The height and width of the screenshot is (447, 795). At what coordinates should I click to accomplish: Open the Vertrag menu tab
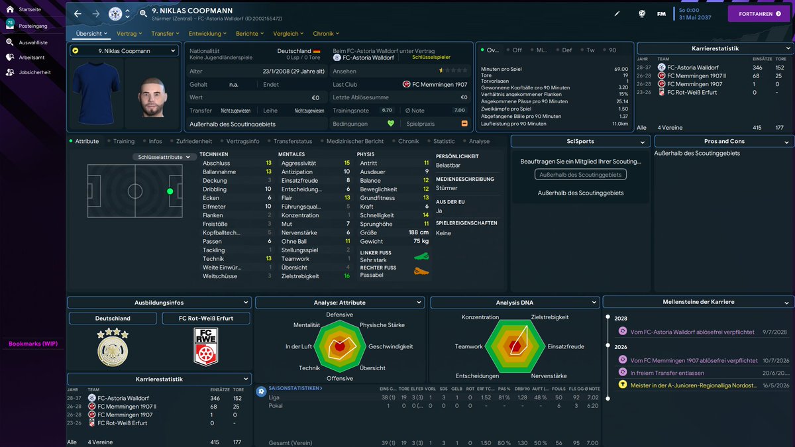click(129, 33)
